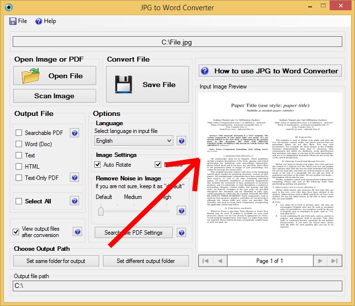Uncheck View output files after conversion
Screen dimensions: 355x306
16,232
